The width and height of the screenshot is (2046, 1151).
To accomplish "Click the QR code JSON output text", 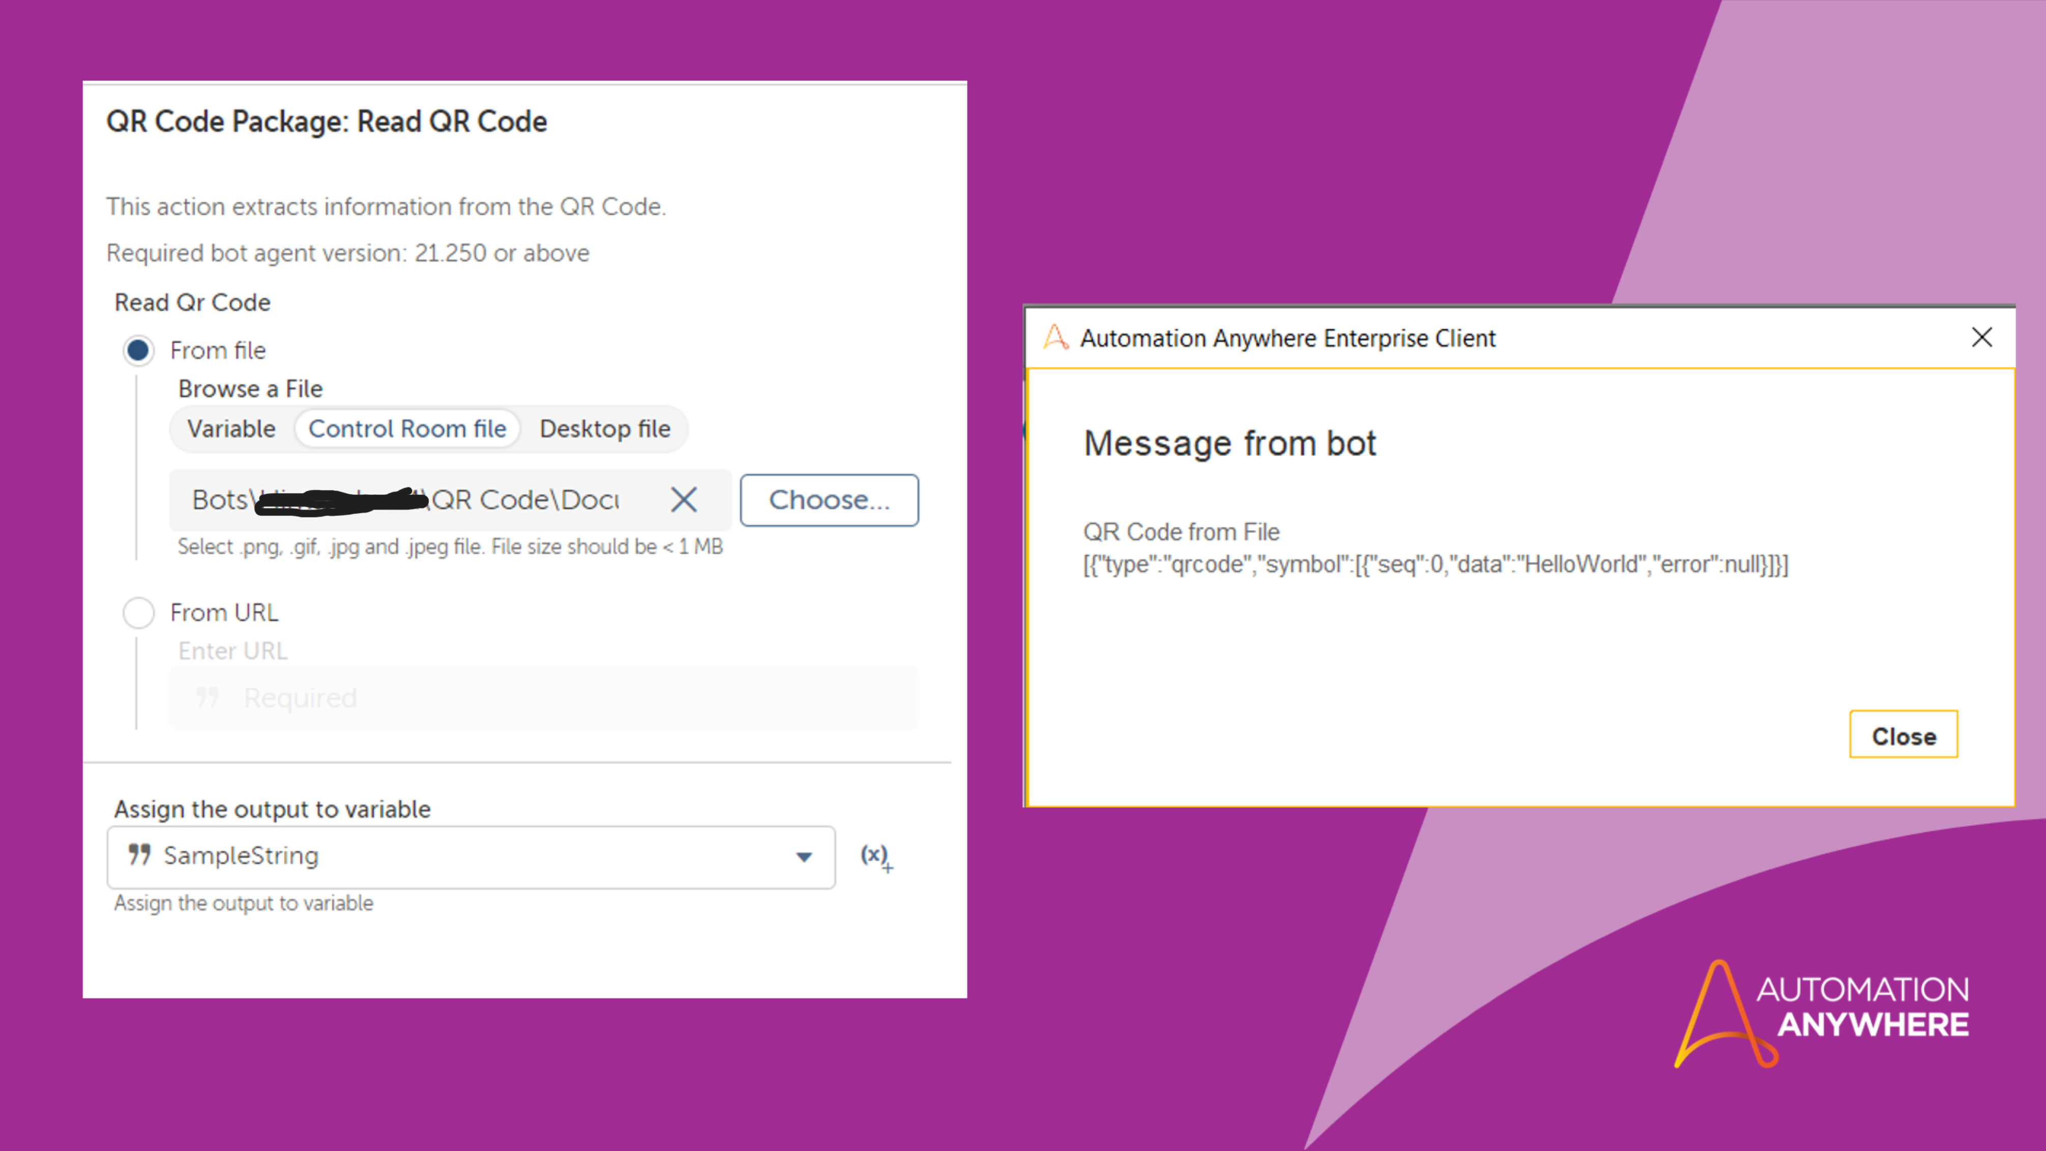I will click(x=1435, y=565).
